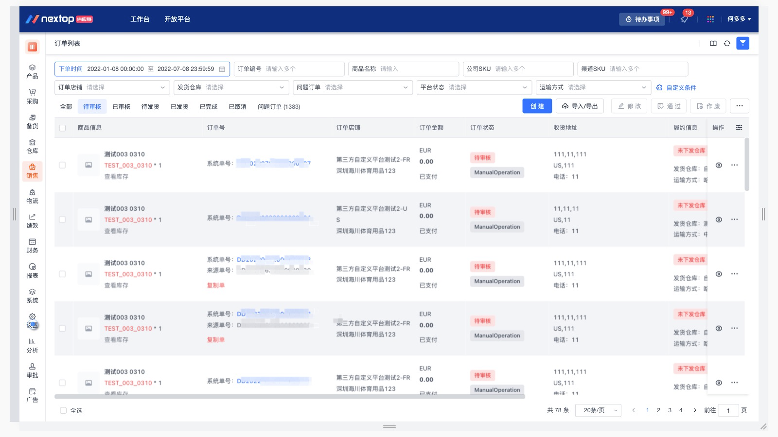Switch to 待发货 tab

pyautogui.click(x=150, y=107)
